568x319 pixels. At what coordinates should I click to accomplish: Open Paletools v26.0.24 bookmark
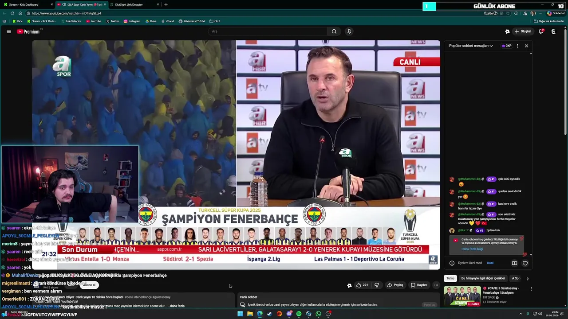click(x=192, y=21)
